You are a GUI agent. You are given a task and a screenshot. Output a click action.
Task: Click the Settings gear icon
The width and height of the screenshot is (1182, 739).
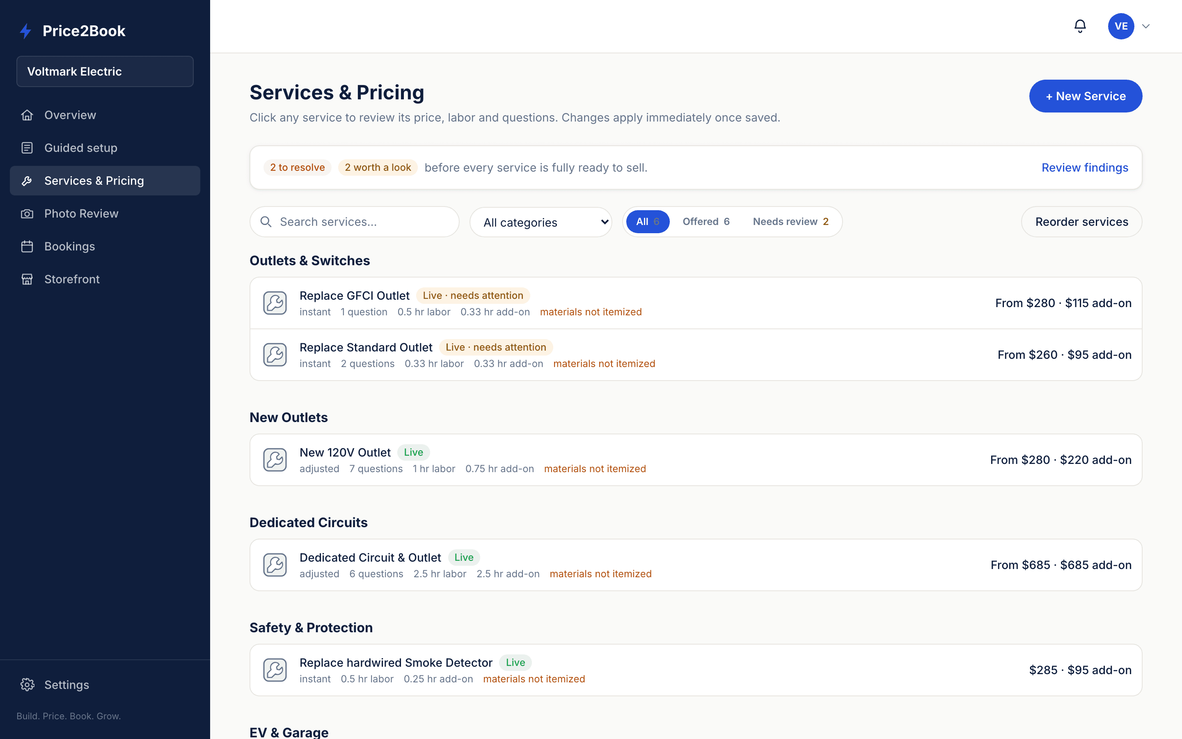tap(27, 685)
